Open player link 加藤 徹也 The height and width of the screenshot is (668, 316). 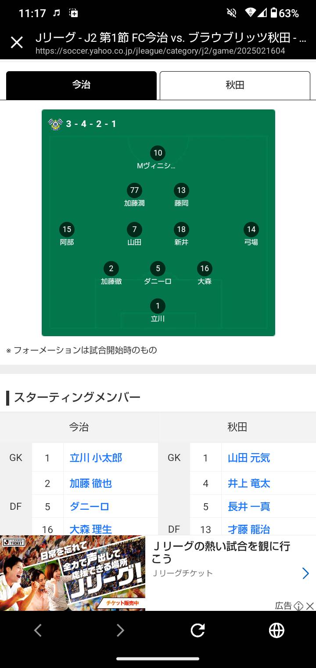(x=90, y=483)
